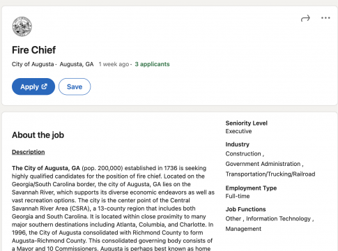Click the City of Augusta seal logo
The height and width of the screenshot is (251, 338).
point(22,26)
